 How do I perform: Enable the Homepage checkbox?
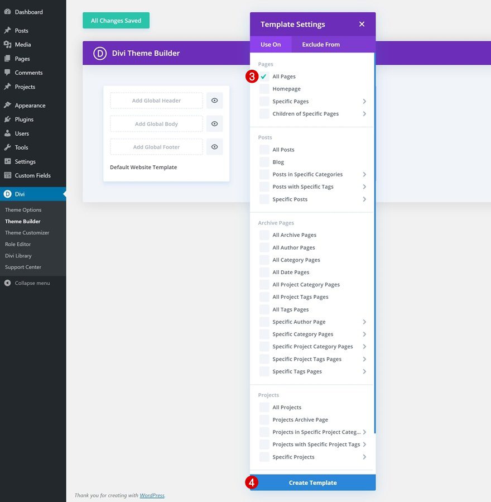point(263,88)
